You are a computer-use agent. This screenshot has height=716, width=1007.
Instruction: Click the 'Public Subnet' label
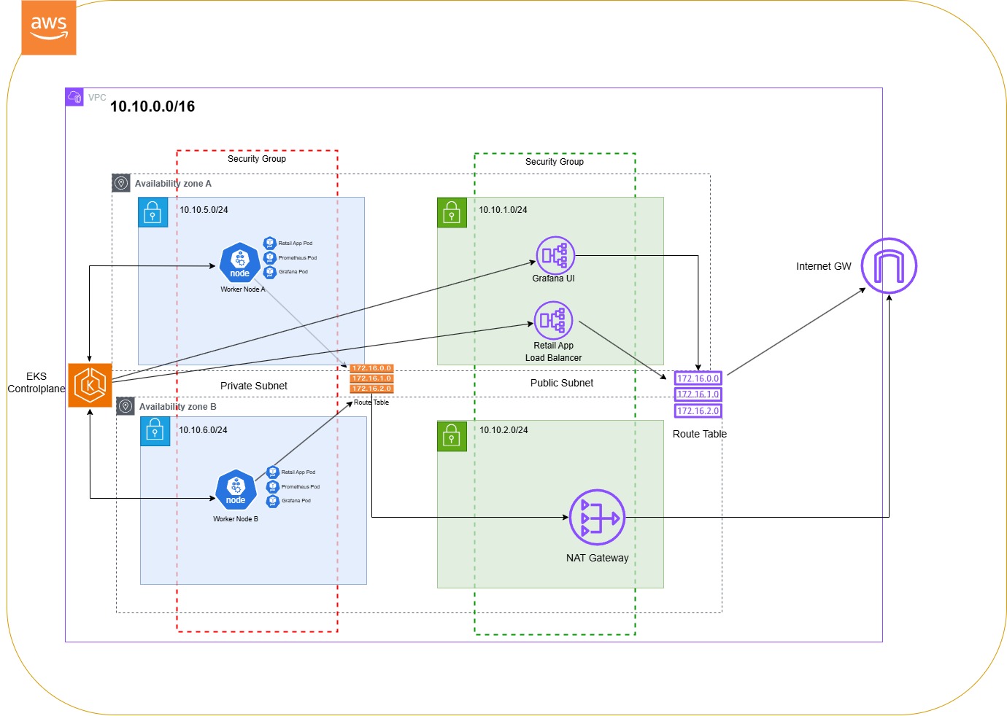pos(562,383)
